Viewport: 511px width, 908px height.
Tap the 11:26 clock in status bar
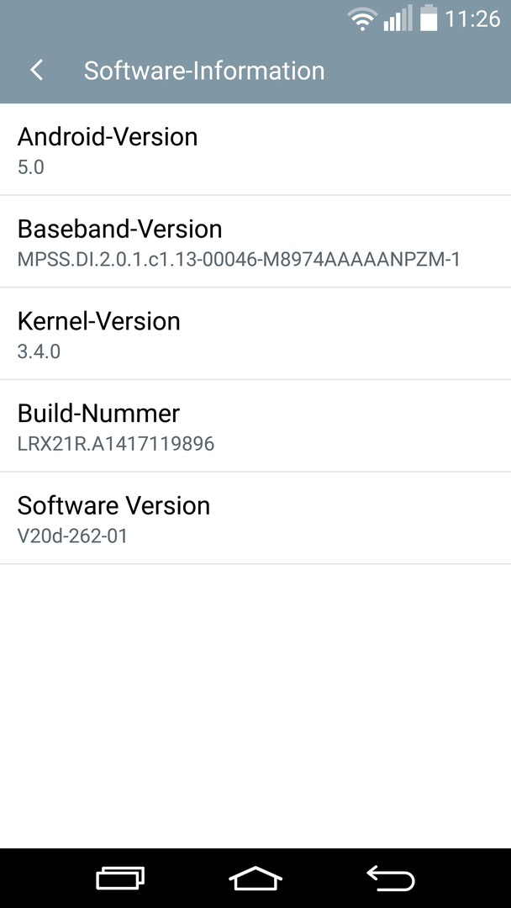click(x=472, y=19)
